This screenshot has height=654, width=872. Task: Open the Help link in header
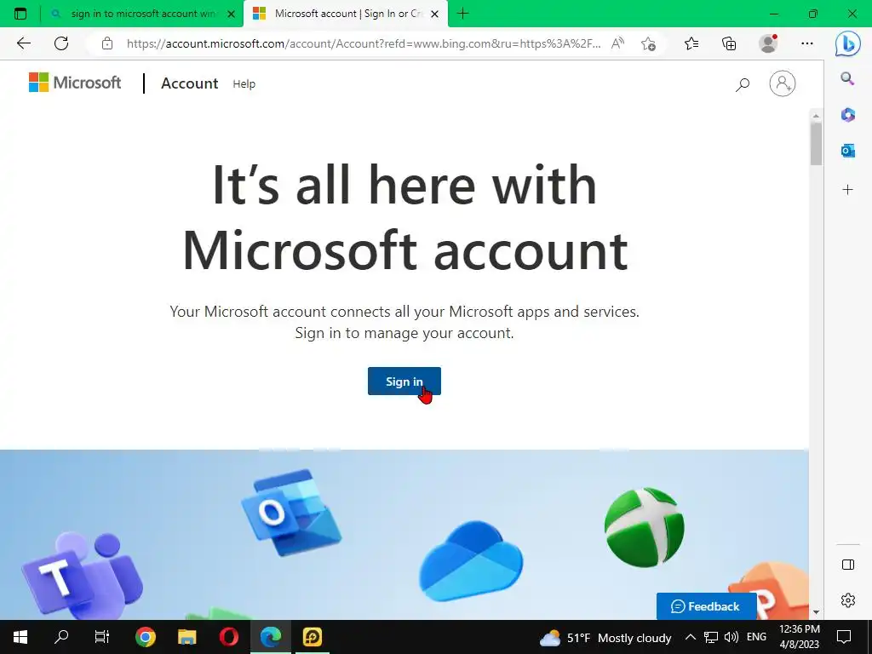pos(244,84)
